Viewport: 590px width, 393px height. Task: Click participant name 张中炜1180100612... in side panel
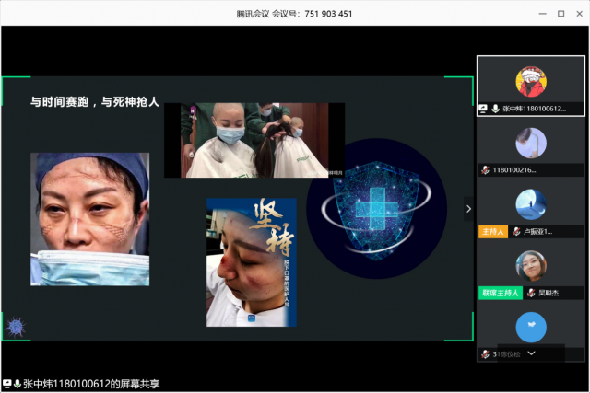coord(535,109)
